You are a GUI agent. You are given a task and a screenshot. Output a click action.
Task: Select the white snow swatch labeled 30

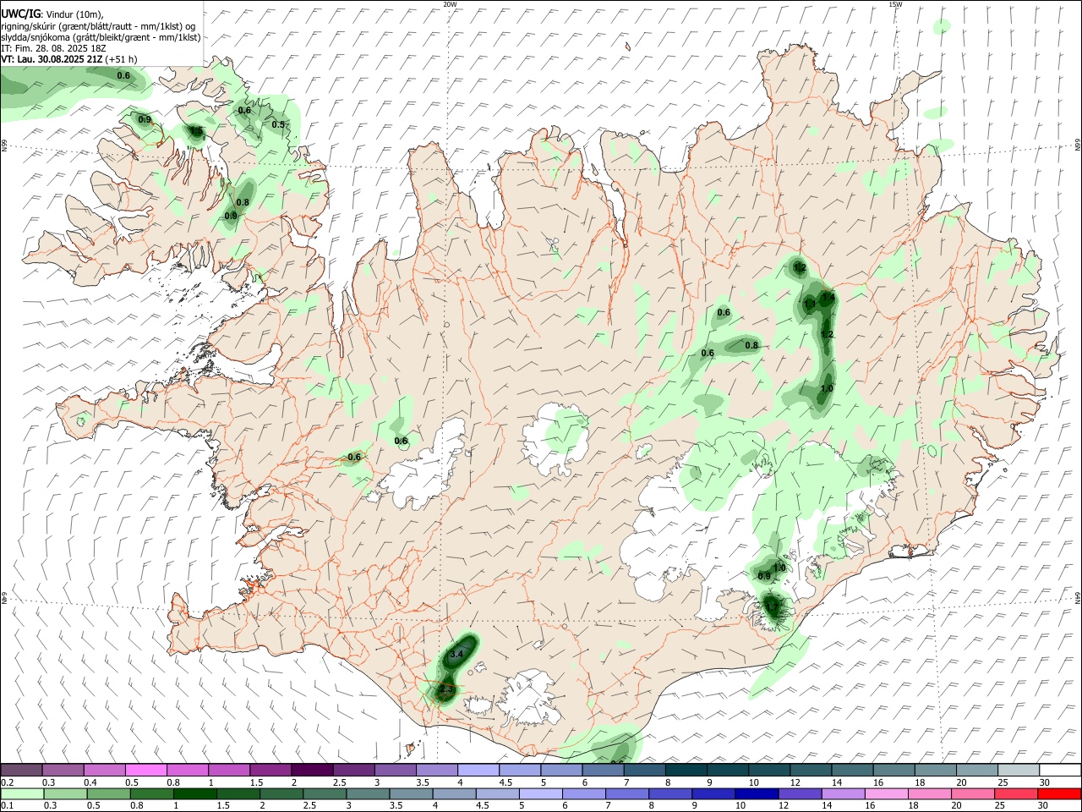coord(1059,771)
